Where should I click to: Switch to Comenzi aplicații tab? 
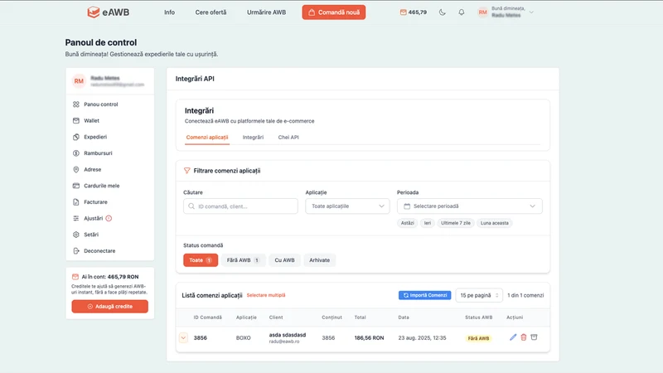click(206, 138)
